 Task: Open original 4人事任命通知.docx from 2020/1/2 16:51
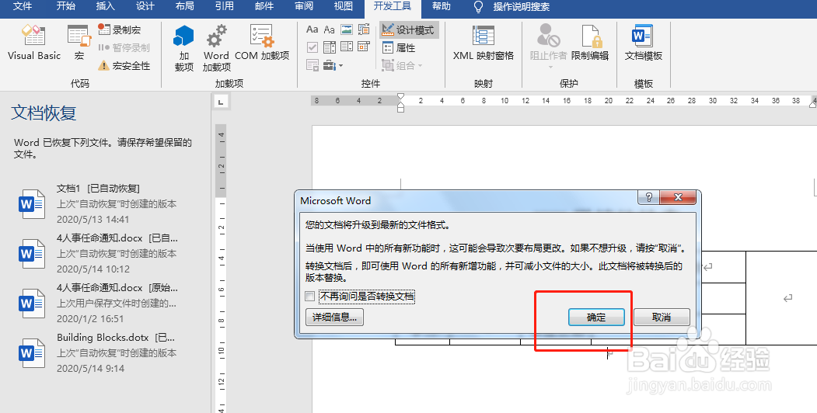click(x=99, y=303)
